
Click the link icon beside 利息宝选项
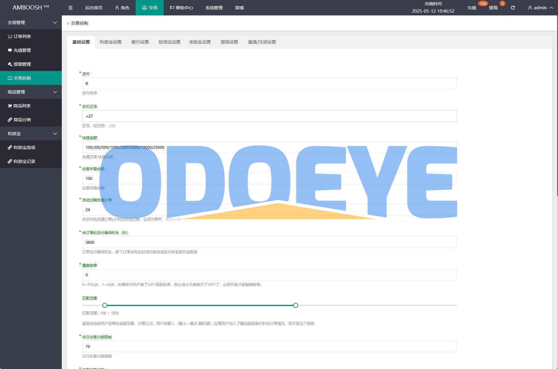point(10,147)
